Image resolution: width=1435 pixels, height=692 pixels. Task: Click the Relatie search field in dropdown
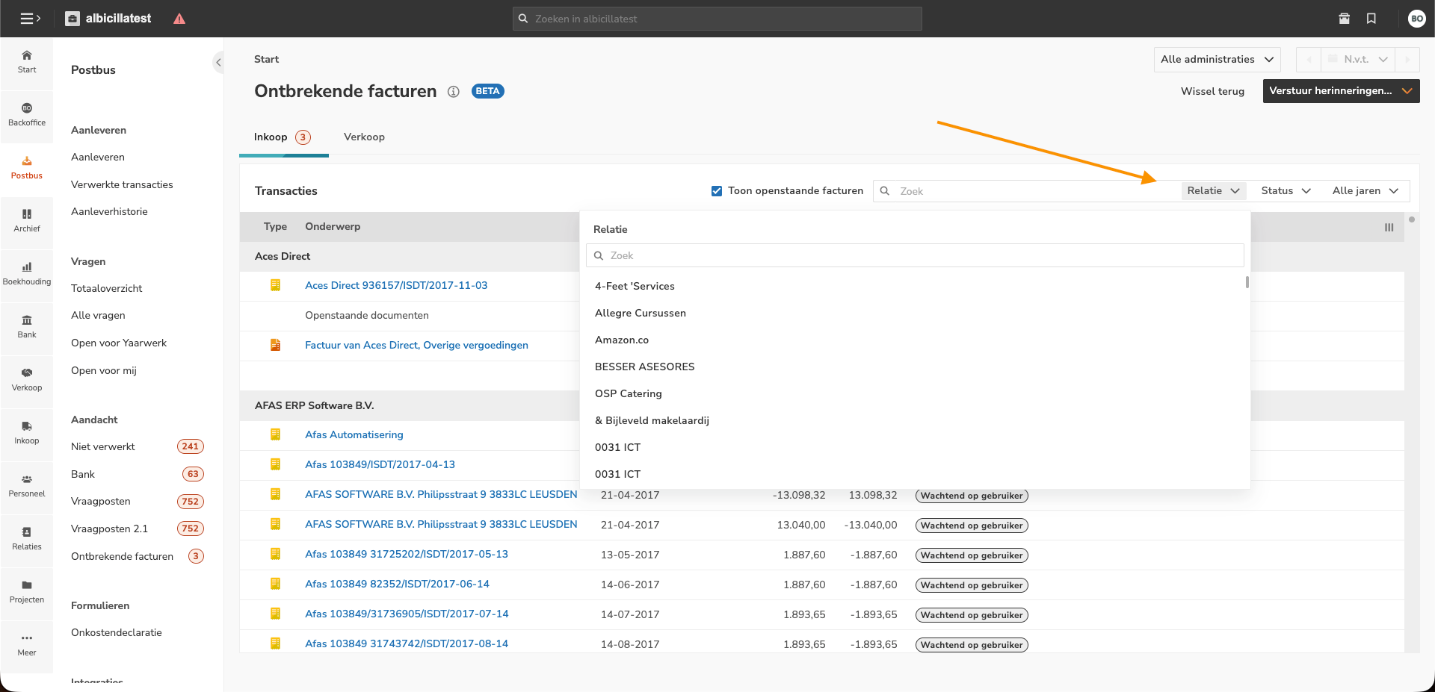click(x=915, y=255)
